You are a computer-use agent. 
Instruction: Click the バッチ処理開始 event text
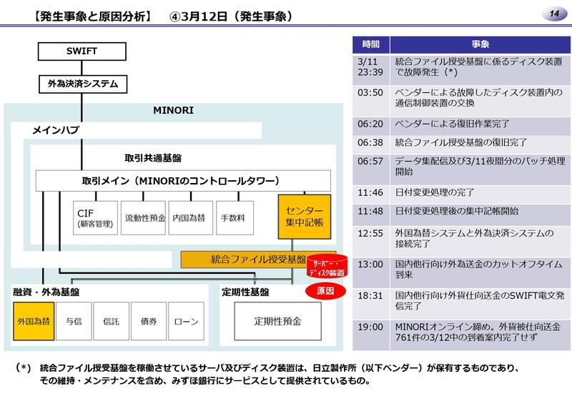click(480, 167)
